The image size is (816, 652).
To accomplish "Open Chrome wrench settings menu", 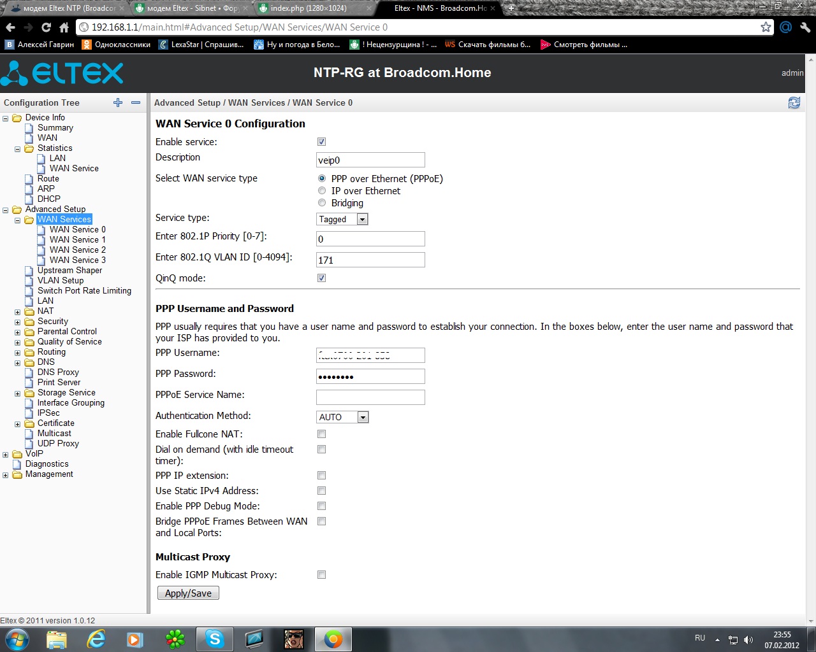I will [805, 27].
